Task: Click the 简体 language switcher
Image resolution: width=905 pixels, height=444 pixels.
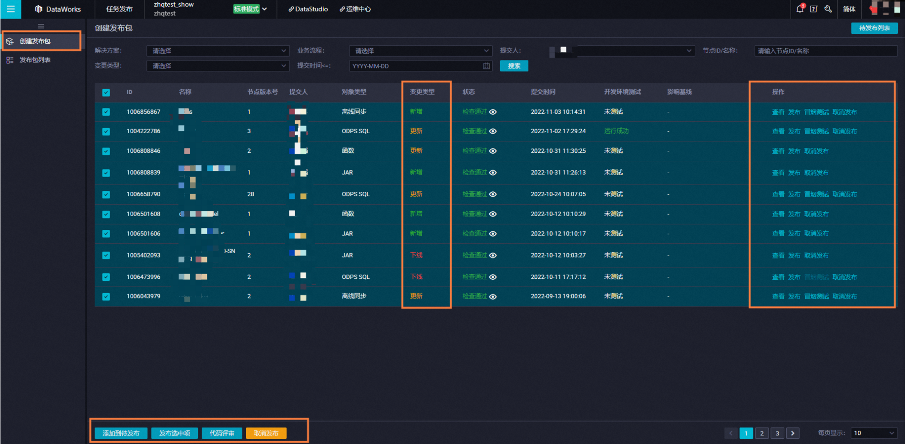Action: 849,9
